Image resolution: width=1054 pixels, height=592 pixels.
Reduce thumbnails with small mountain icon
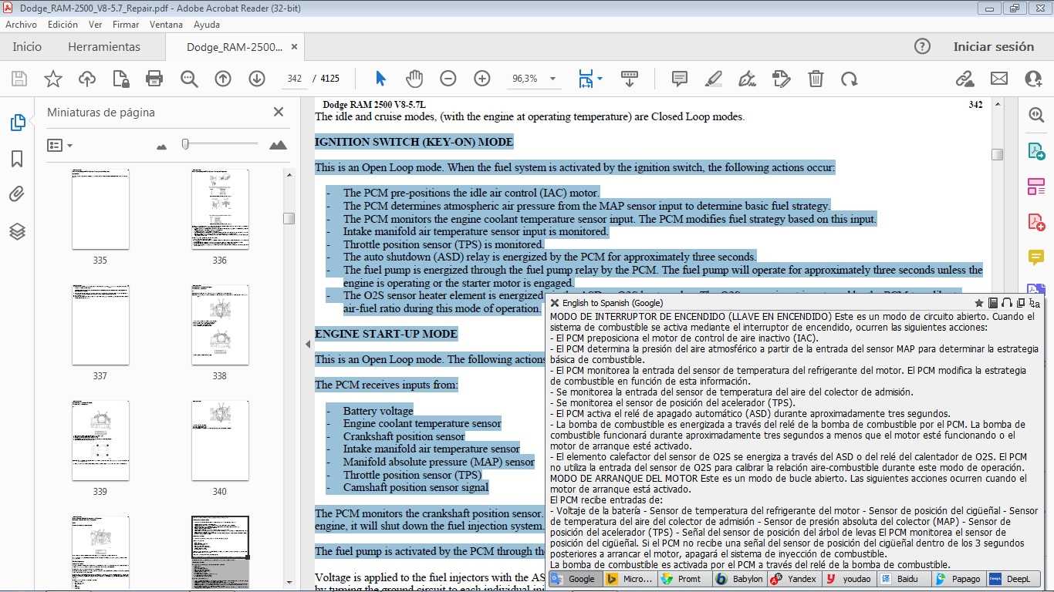tap(161, 146)
